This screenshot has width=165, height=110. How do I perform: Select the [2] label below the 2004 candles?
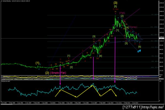tap(71, 67)
